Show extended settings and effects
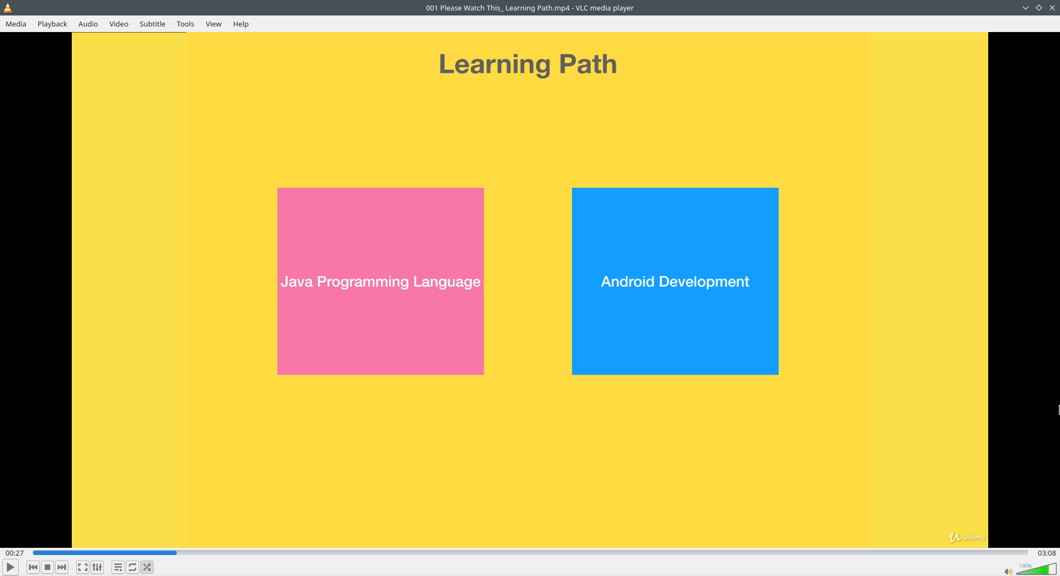The height and width of the screenshot is (576, 1060). click(97, 567)
